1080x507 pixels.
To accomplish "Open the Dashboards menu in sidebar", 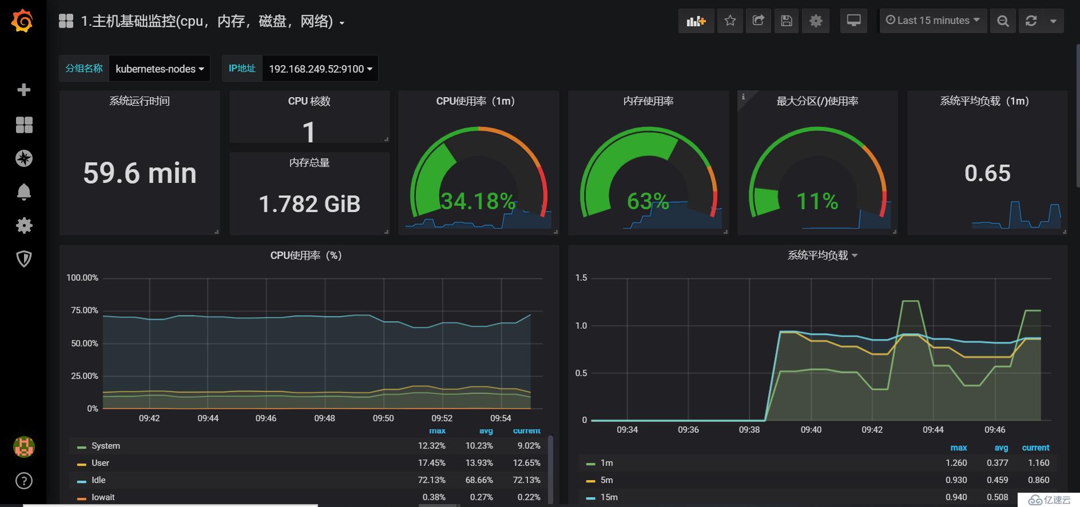I will pos(24,125).
